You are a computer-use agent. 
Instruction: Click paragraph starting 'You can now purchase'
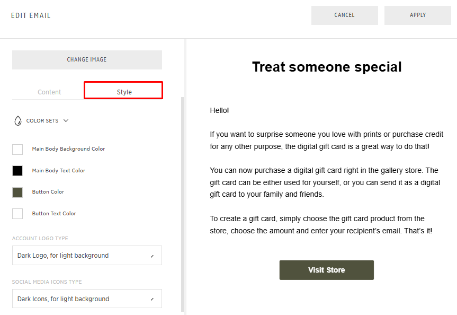[325, 182]
